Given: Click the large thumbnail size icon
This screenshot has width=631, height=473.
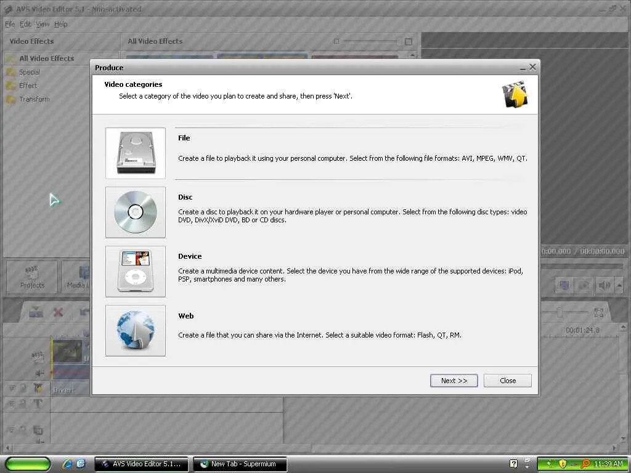Looking at the screenshot, I should 409,41.
